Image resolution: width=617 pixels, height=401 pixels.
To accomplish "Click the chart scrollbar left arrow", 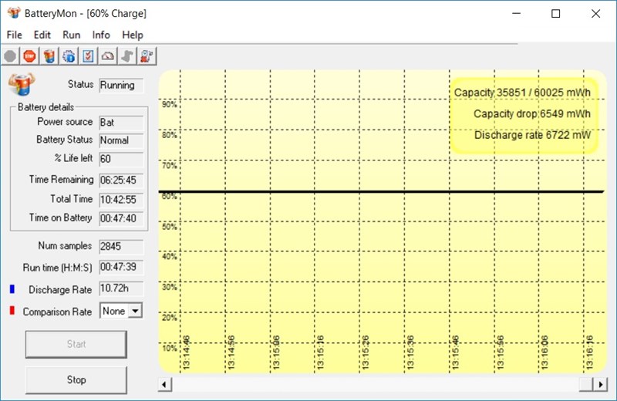I will [x=164, y=384].
